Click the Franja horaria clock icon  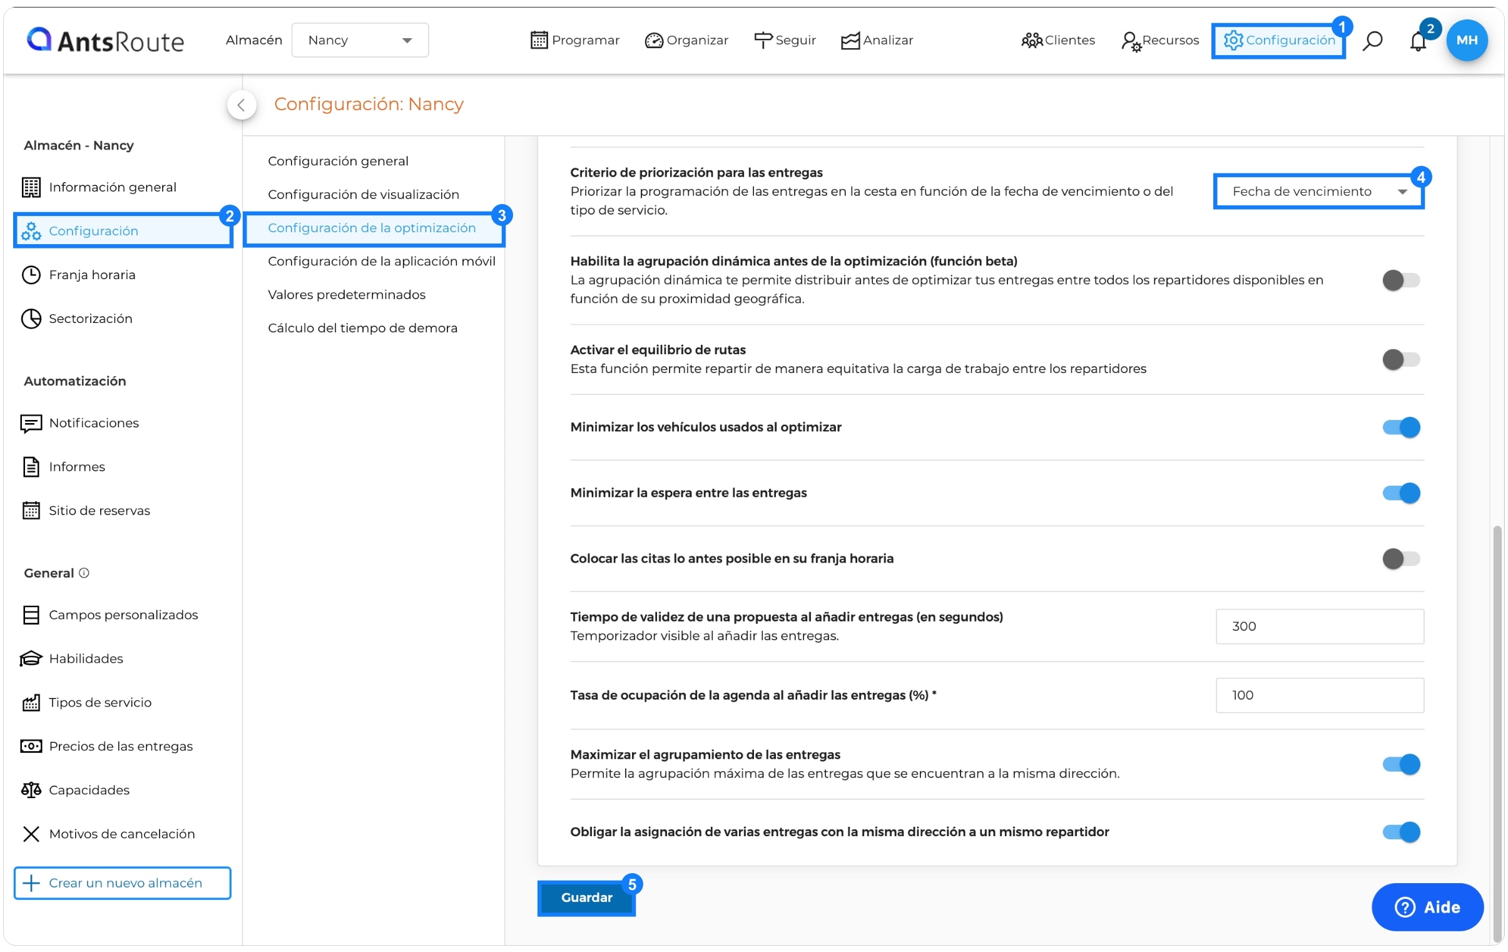pyautogui.click(x=31, y=274)
